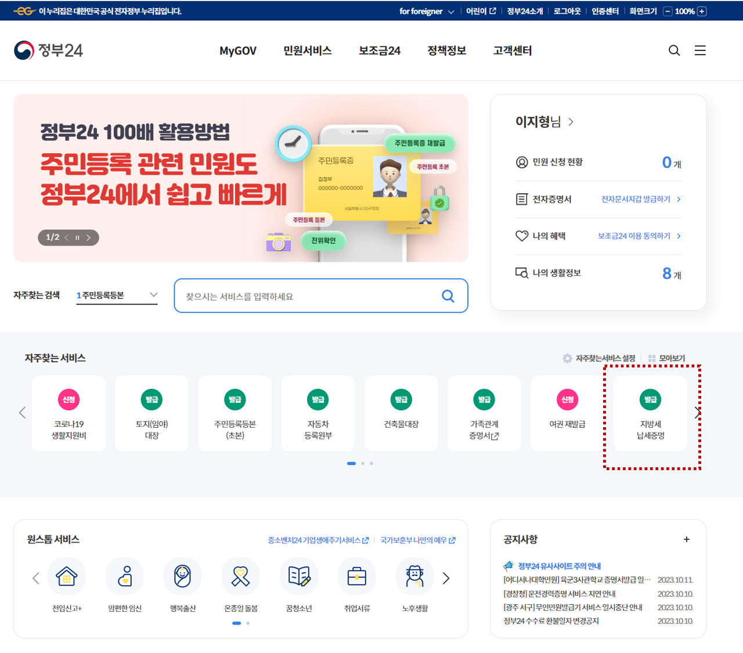Show next one-stop services
This screenshot has width=743, height=653.
(x=446, y=578)
